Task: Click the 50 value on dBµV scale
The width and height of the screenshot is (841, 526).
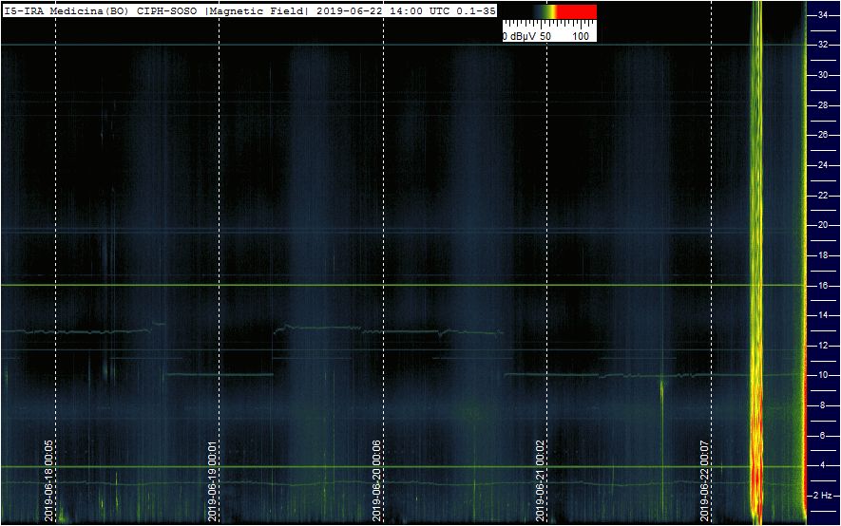Action: click(545, 36)
